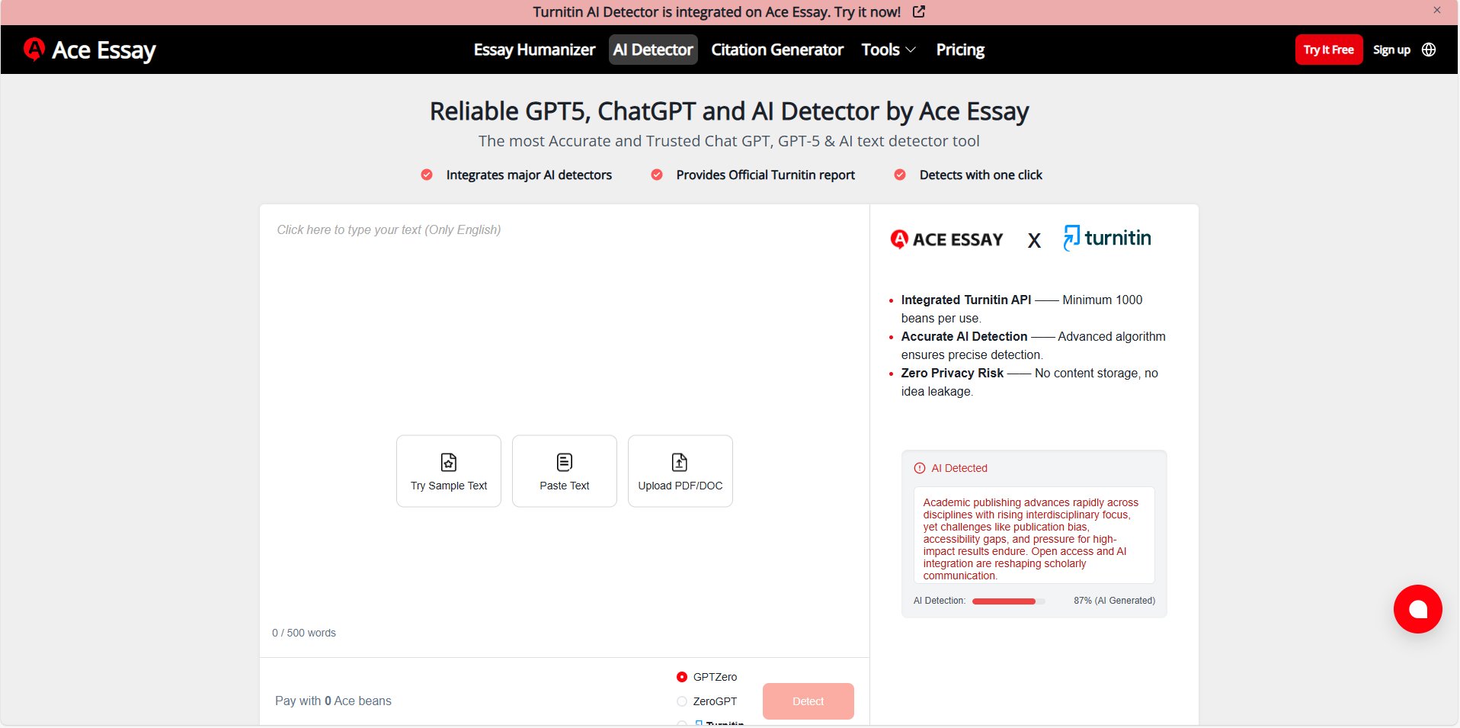Open the Essay Humanizer page
Screen dimensions: 1460x728
534,50
